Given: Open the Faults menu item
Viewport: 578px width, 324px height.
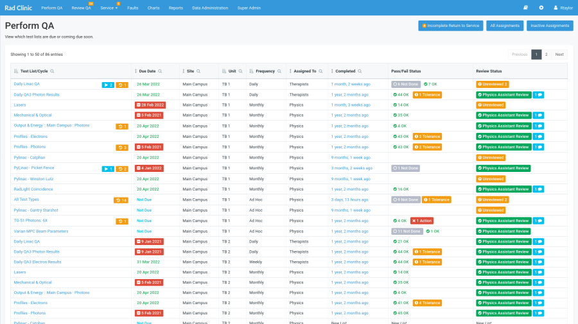Looking at the screenshot, I should pyautogui.click(x=133, y=8).
